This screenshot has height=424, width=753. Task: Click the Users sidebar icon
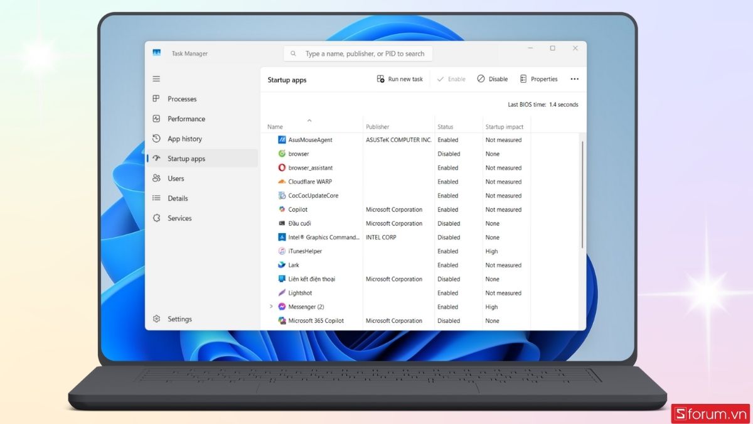click(x=156, y=178)
